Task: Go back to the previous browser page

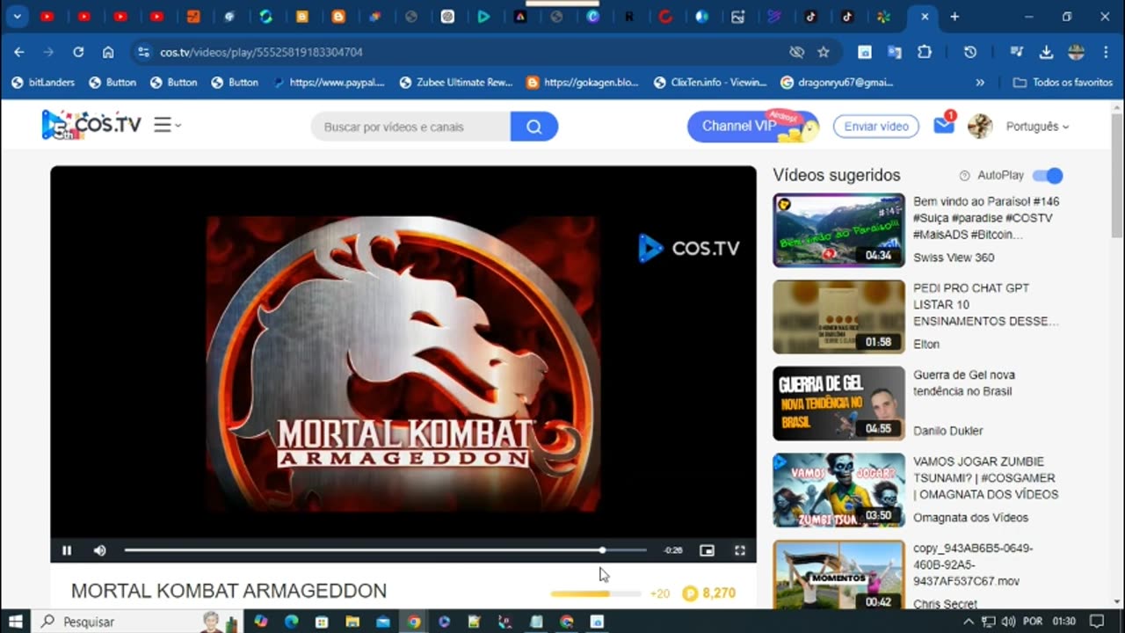Action: (x=18, y=52)
